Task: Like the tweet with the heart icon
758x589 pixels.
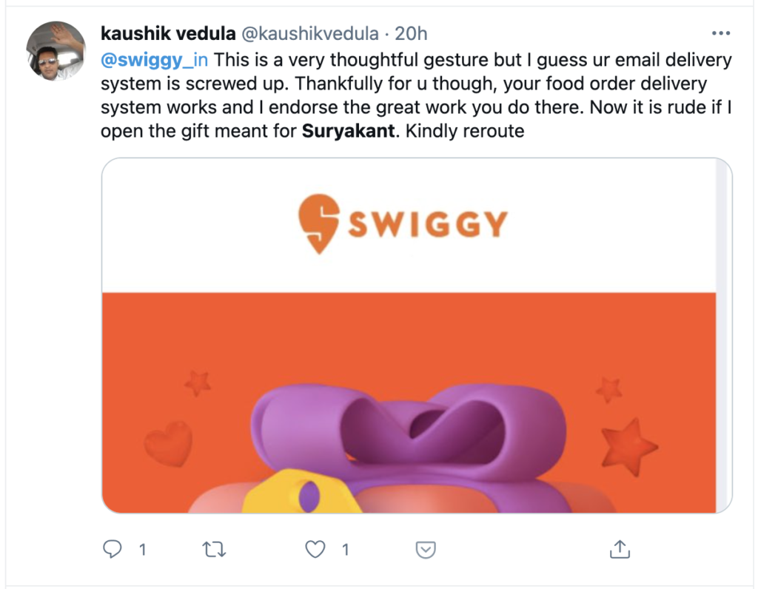Action: (x=316, y=549)
